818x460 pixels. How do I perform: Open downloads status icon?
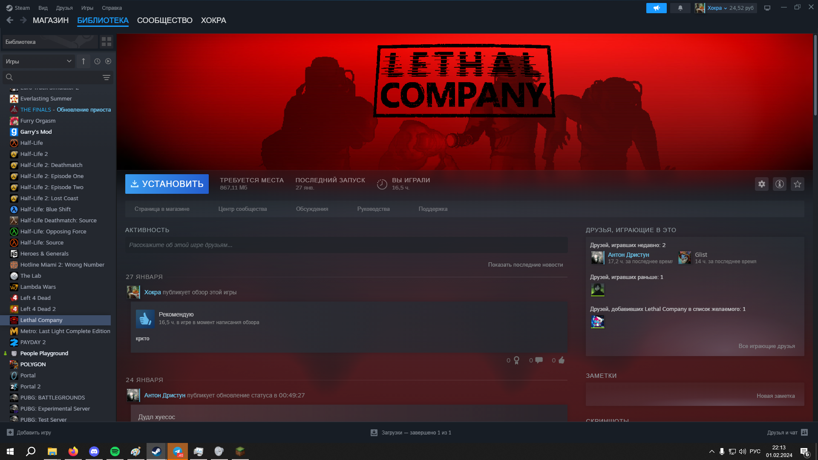(x=374, y=432)
